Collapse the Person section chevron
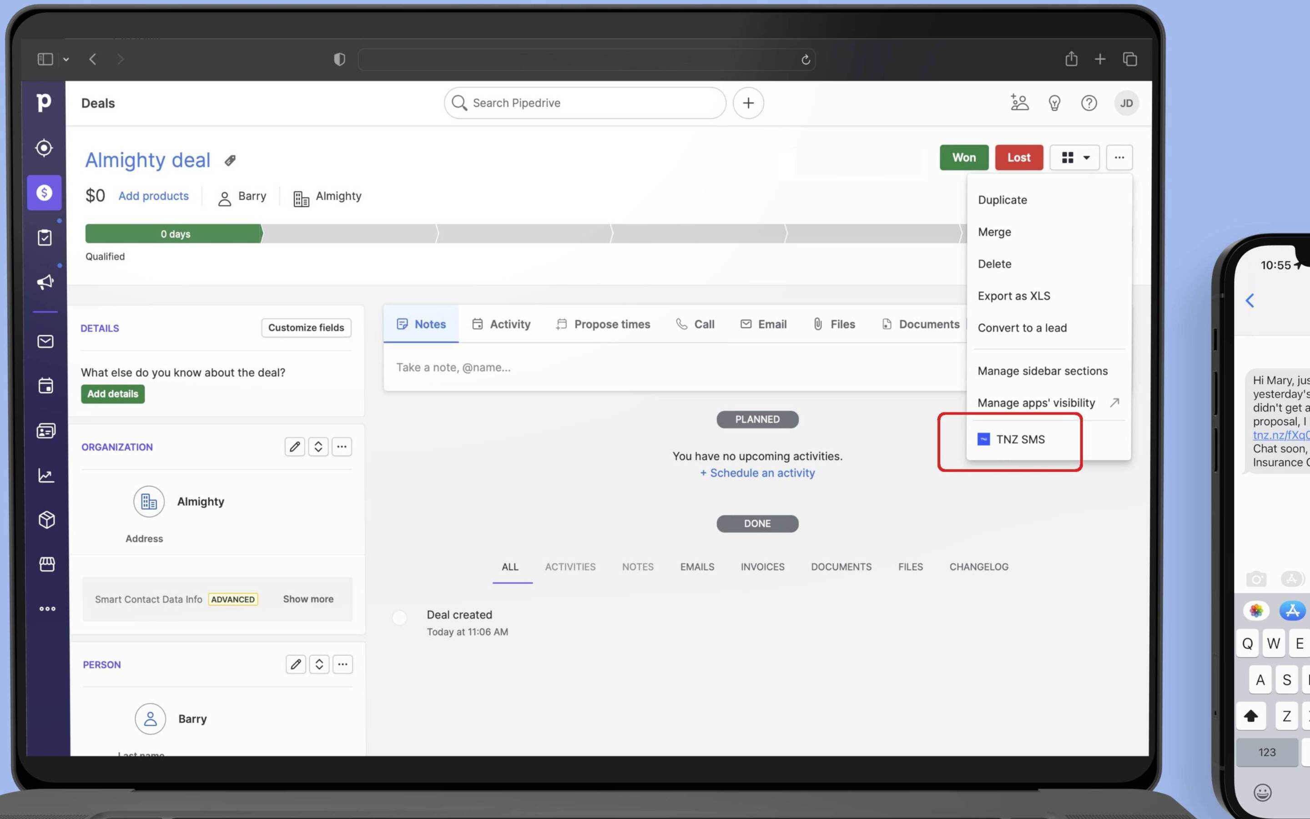Image resolution: width=1310 pixels, height=819 pixels. [x=319, y=664]
